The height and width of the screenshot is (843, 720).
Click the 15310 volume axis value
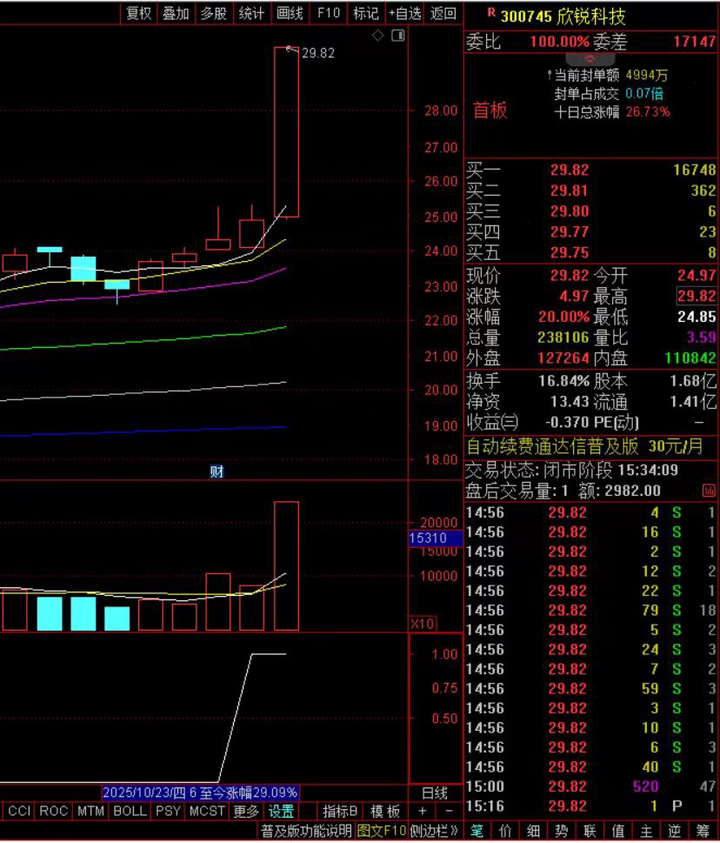(x=435, y=538)
